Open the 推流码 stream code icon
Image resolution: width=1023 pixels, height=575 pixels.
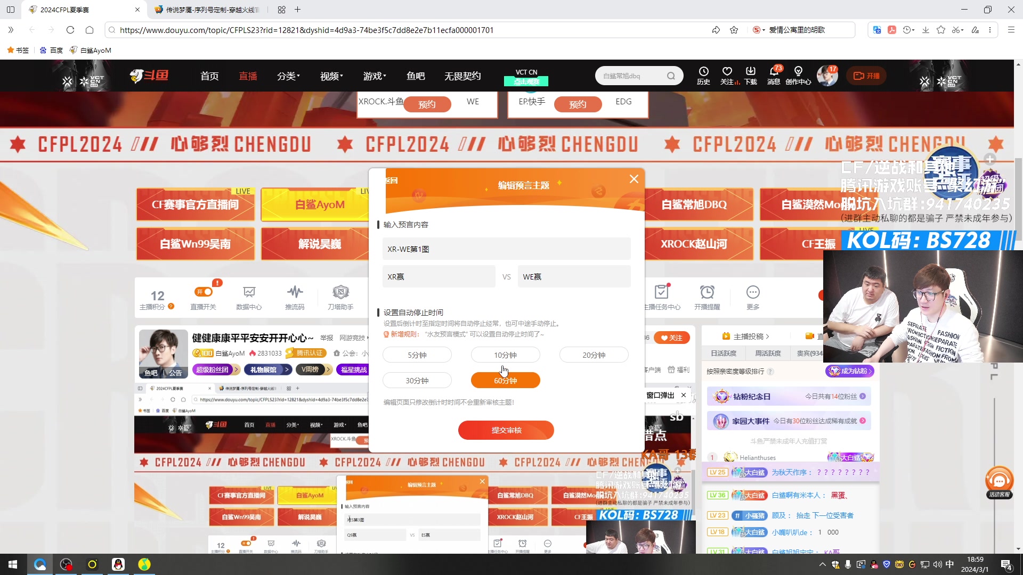pos(295,298)
